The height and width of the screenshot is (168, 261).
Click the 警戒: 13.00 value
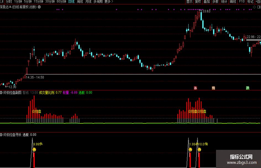click(30, 92)
